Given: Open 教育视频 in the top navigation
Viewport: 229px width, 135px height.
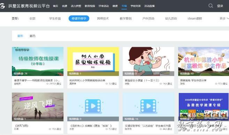Looking at the screenshot, I should (90, 6).
